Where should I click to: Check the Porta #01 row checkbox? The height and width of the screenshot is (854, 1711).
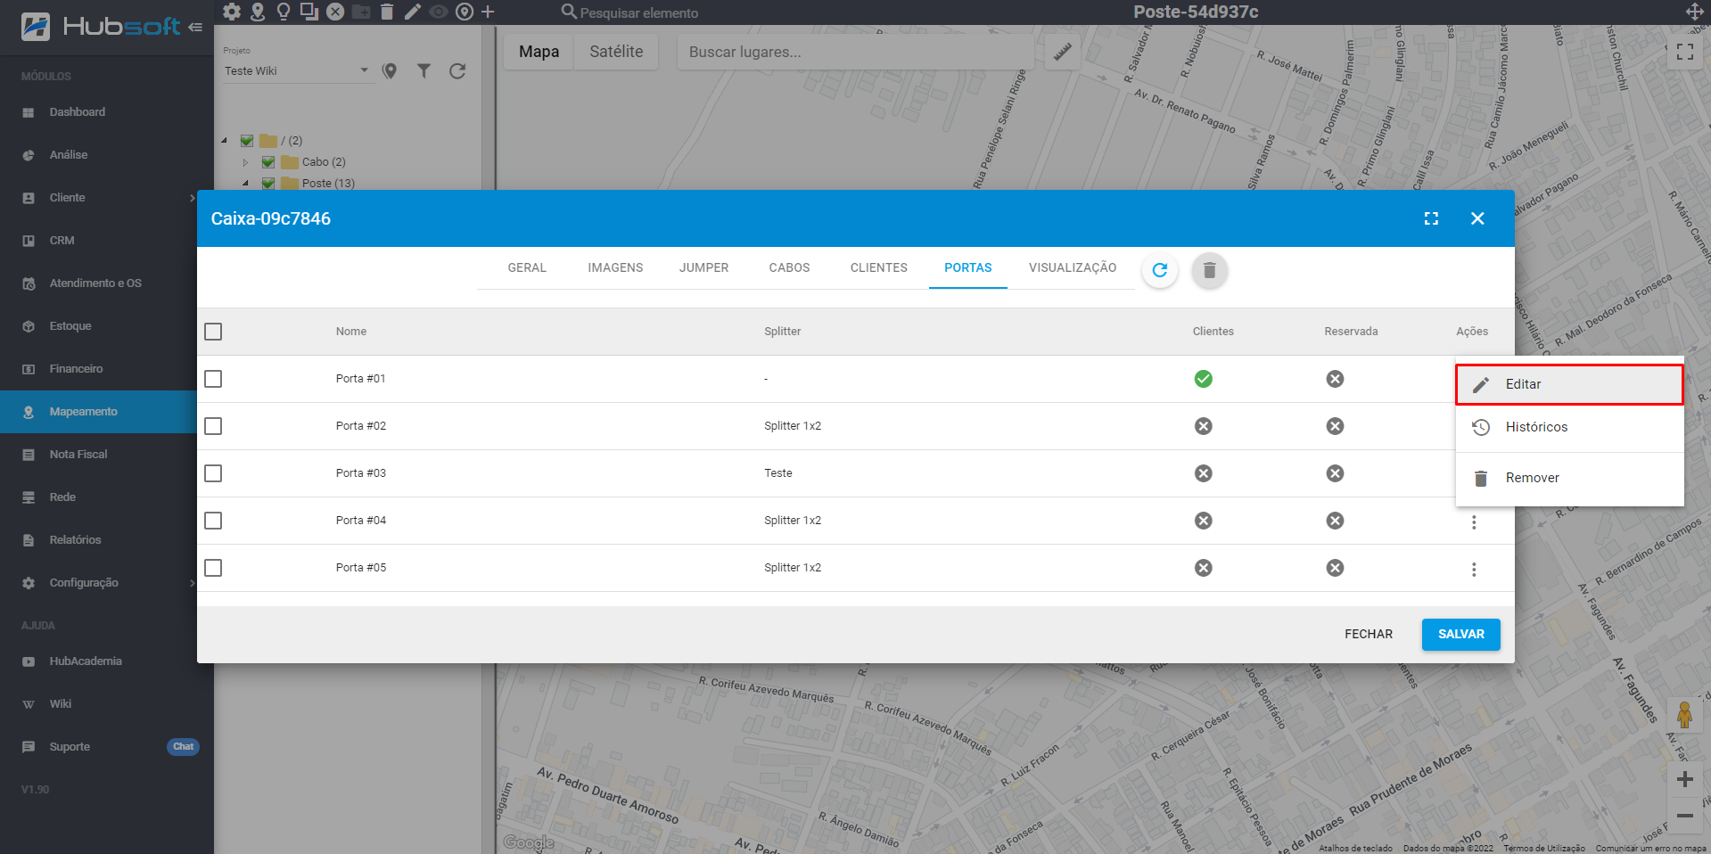tap(213, 379)
